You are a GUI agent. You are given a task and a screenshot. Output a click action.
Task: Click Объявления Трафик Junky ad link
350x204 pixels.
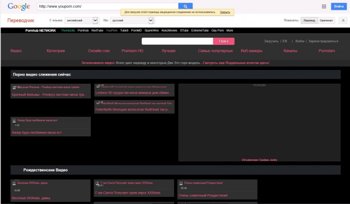coord(259,160)
